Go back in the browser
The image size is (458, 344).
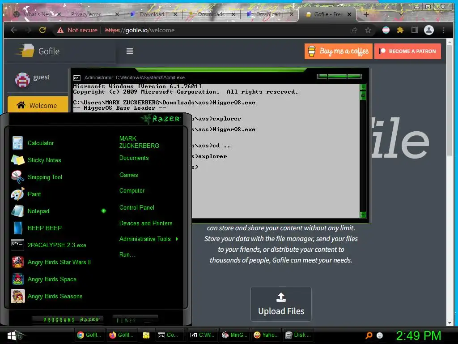(x=14, y=30)
